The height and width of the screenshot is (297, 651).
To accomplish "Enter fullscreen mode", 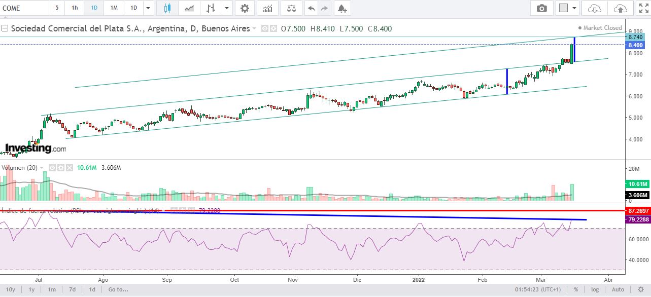I will point(643,8).
